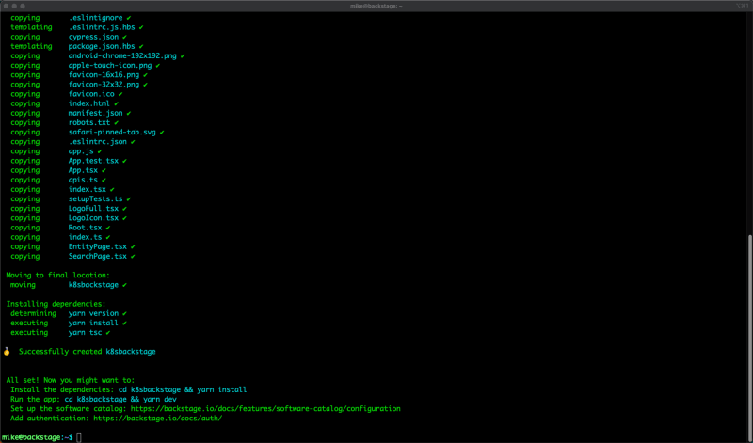
Task: Click the shell prompt cursor
Action: point(79,437)
